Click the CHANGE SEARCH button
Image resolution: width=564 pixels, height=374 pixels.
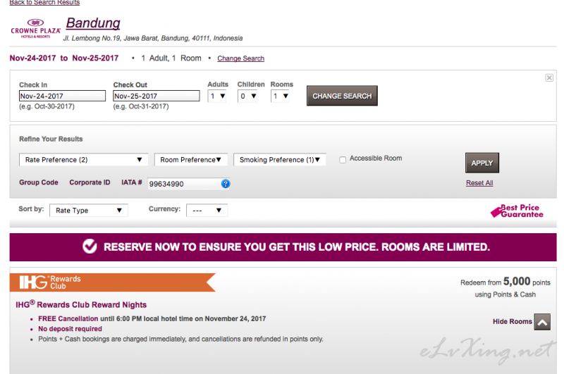(342, 96)
